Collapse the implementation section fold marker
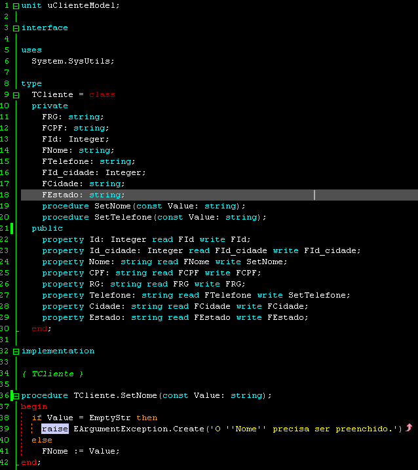This screenshot has height=470, width=418. pos(16,351)
